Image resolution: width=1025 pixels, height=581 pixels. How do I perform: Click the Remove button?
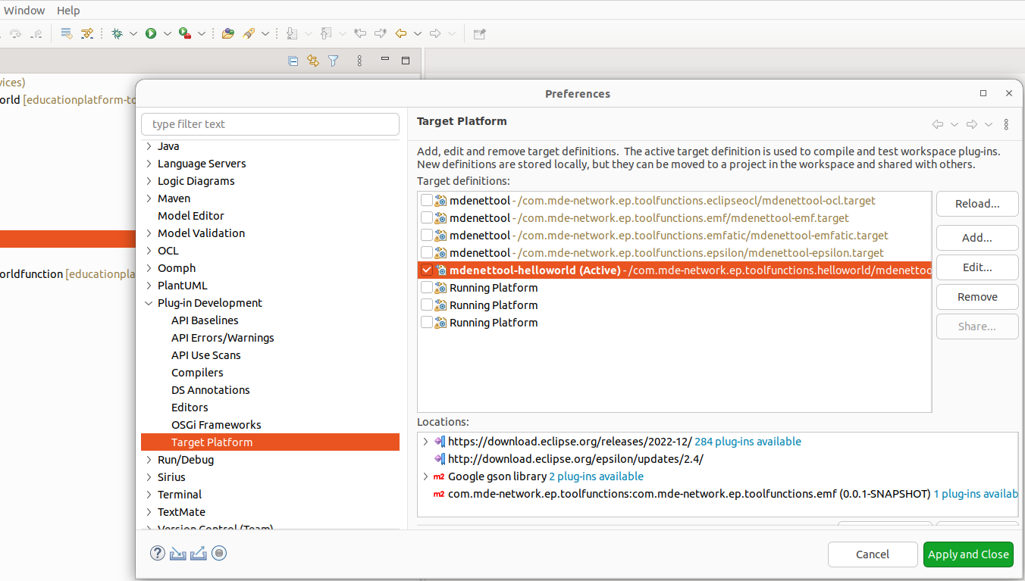tap(977, 297)
